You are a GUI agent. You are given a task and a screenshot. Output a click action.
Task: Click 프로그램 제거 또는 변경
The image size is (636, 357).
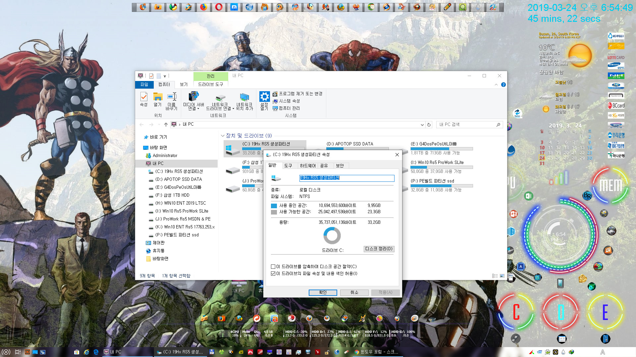tap(297, 94)
